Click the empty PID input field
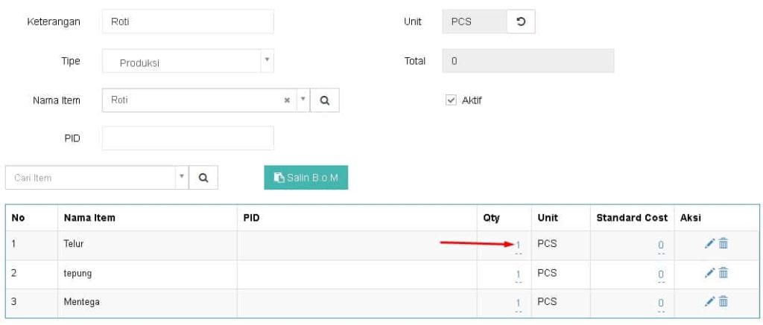Image resolution: width=763 pixels, height=325 pixels. pos(188,138)
